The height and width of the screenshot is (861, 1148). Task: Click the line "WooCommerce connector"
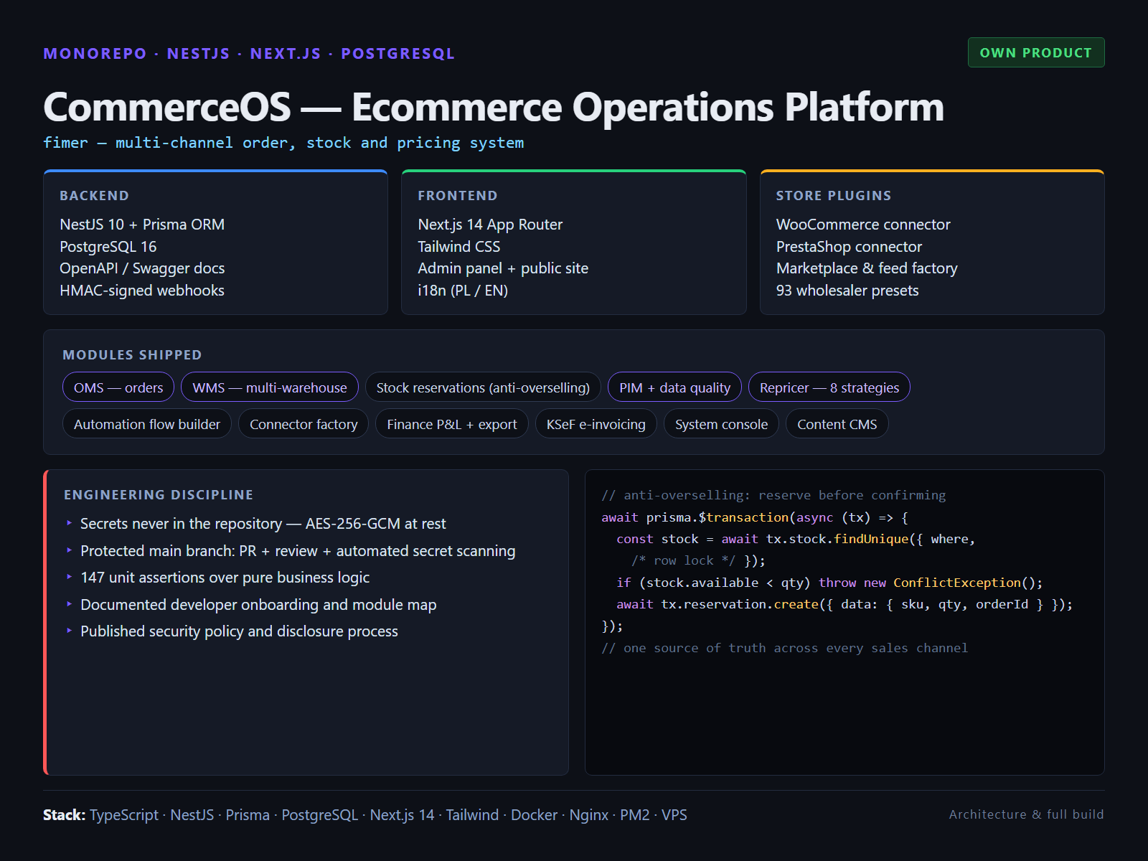[863, 225]
